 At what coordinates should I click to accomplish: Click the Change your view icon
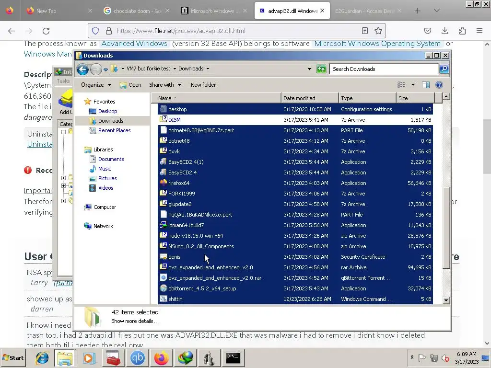point(401,85)
